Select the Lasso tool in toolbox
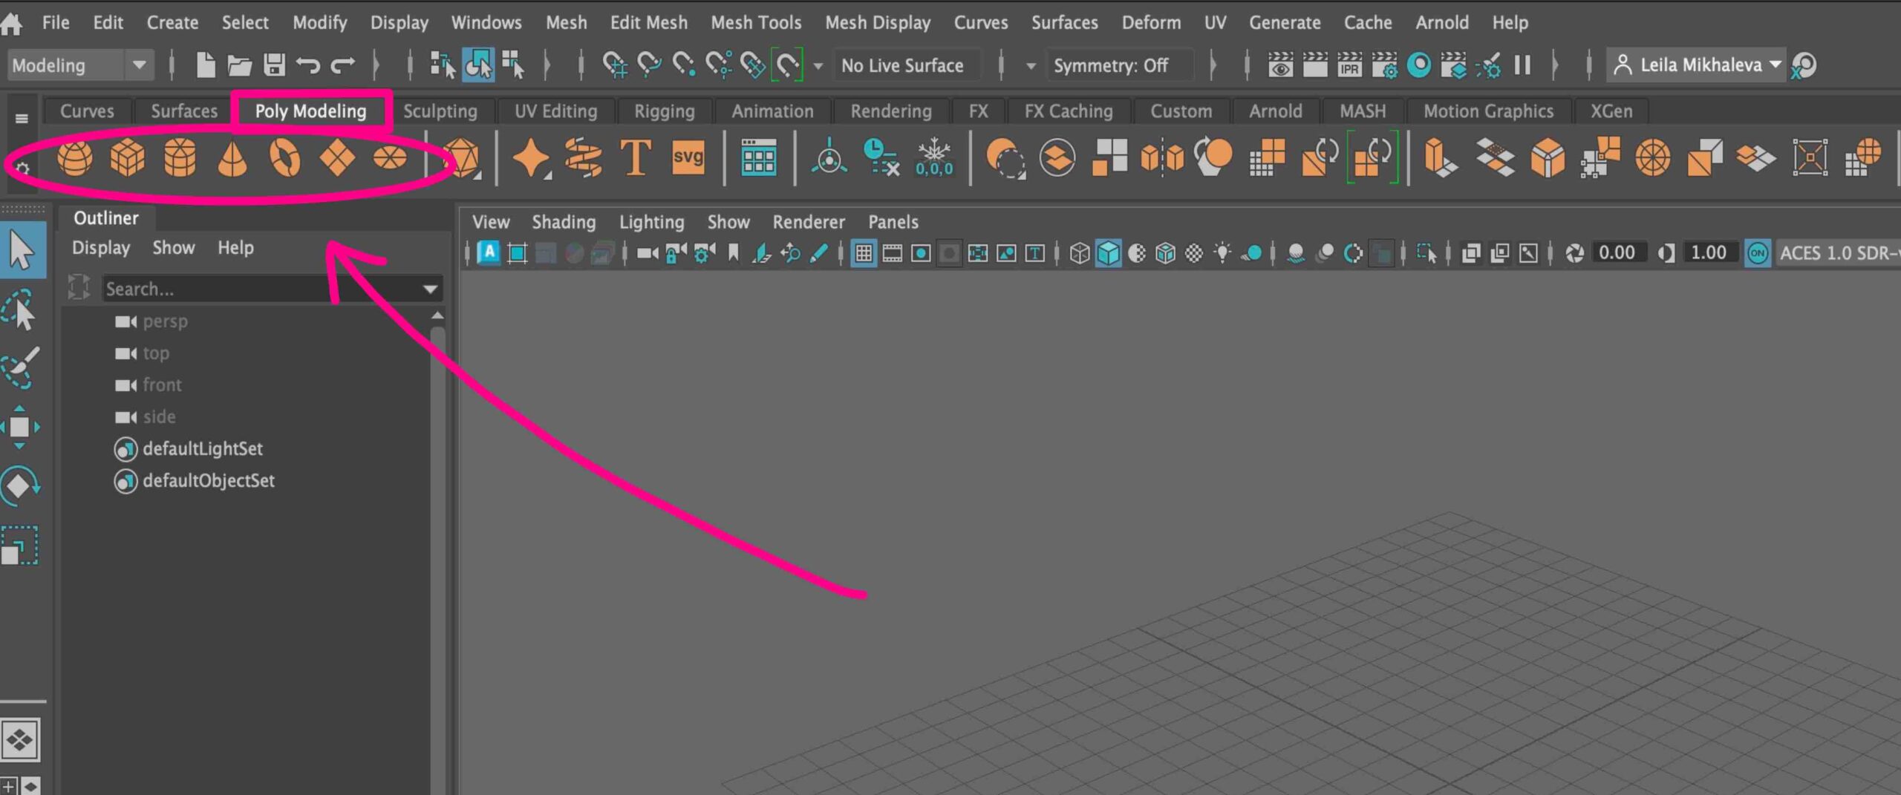1901x795 pixels. click(20, 309)
